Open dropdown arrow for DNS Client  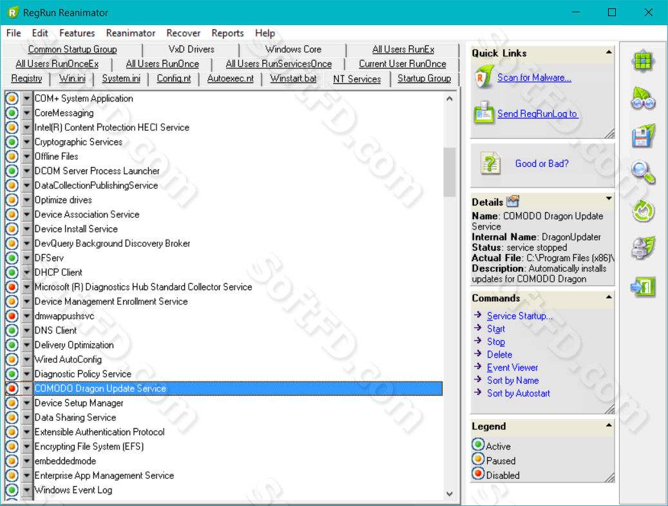[x=27, y=331]
